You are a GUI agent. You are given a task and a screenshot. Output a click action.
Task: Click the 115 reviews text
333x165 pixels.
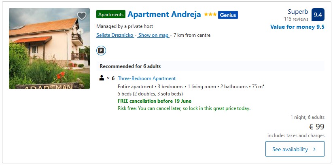point(296,19)
